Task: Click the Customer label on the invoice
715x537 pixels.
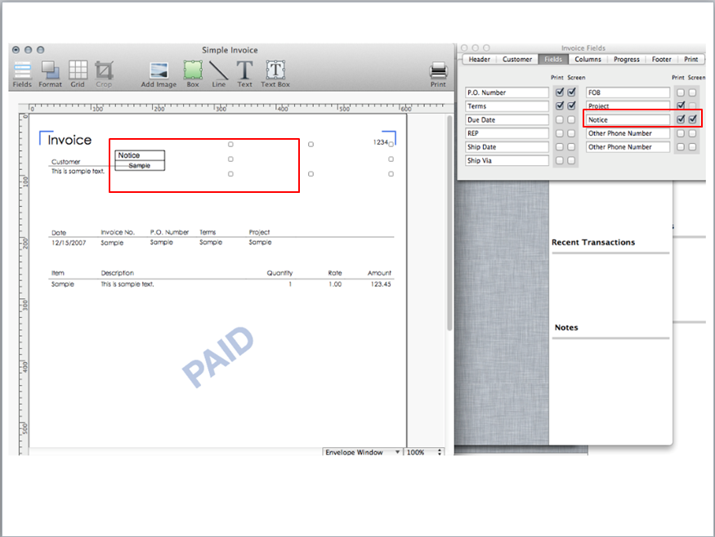Action: coord(65,162)
